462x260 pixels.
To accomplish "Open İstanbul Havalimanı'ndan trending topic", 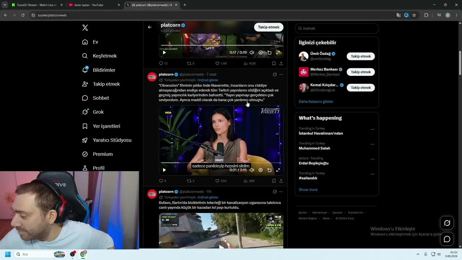I will coord(321,133).
